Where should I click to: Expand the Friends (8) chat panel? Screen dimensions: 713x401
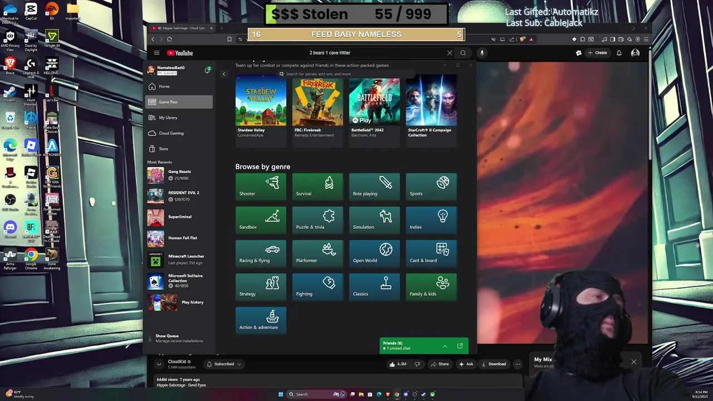445,346
